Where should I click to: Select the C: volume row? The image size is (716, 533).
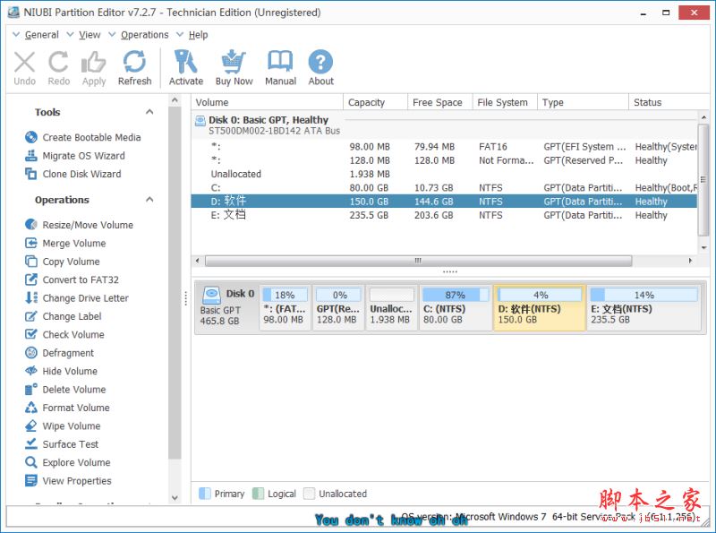pyautogui.click(x=444, y=187)
